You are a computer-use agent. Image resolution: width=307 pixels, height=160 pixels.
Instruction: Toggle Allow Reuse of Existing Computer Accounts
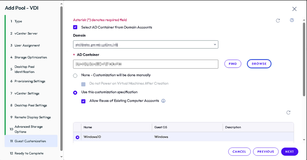(83, 101)
